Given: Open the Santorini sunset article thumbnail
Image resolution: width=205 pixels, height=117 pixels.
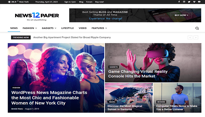Looking at the screenshot, I should 129,98.
